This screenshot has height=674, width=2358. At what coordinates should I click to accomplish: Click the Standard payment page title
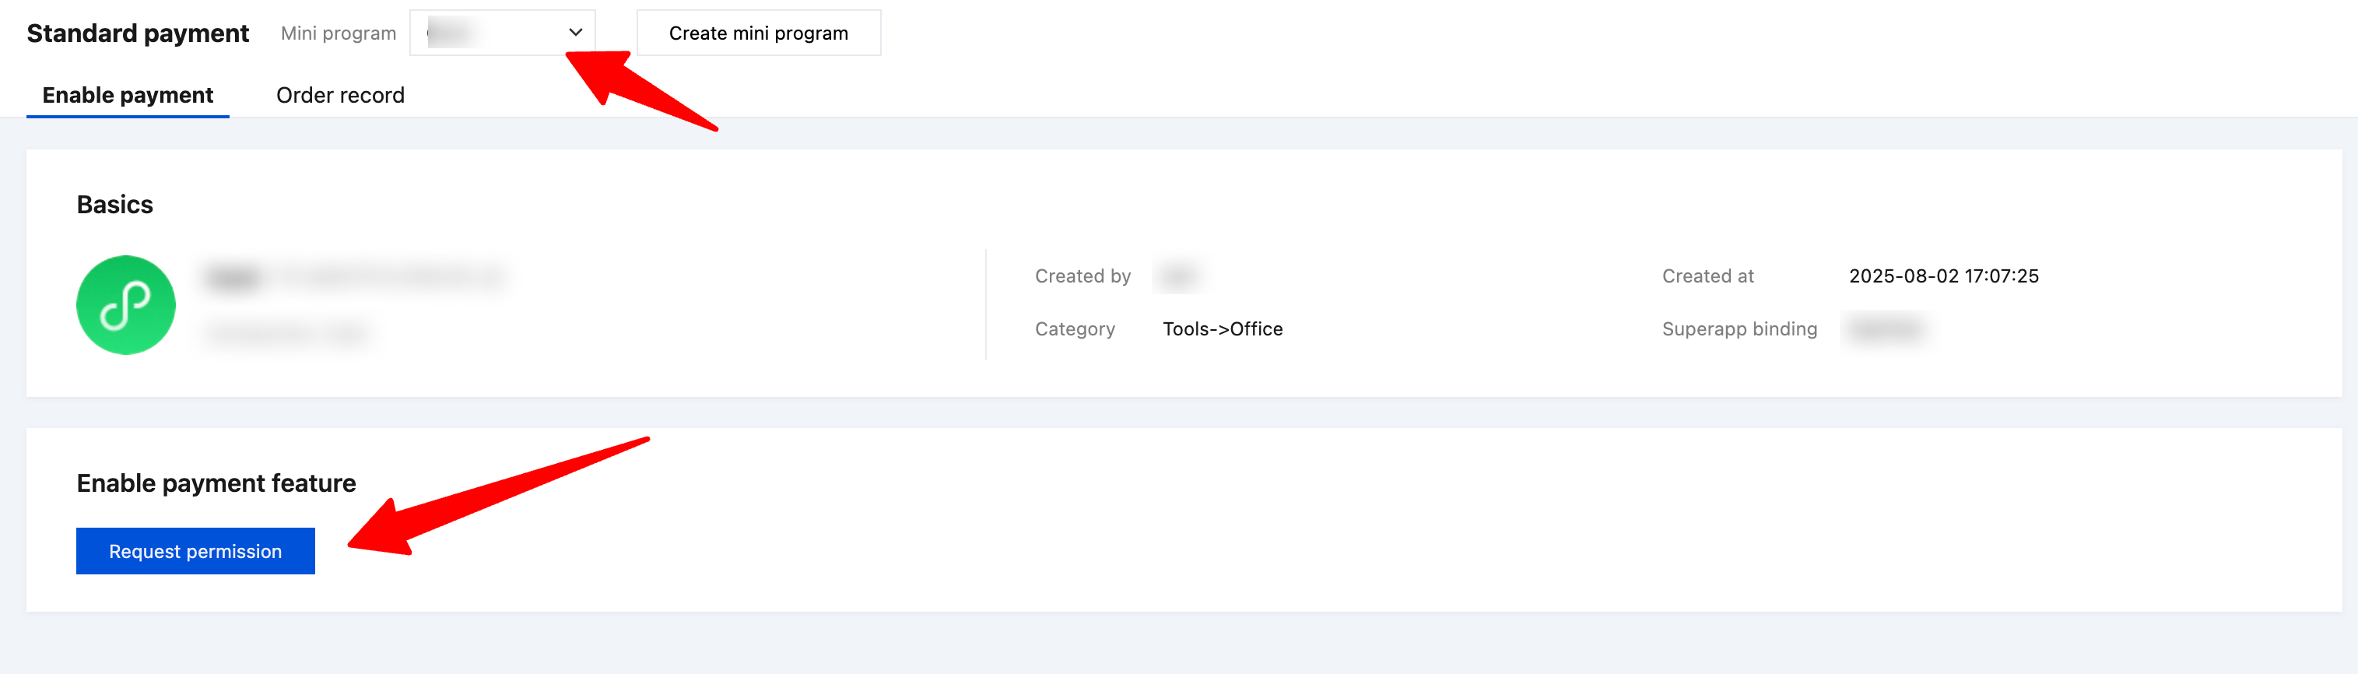pos(137,33)
